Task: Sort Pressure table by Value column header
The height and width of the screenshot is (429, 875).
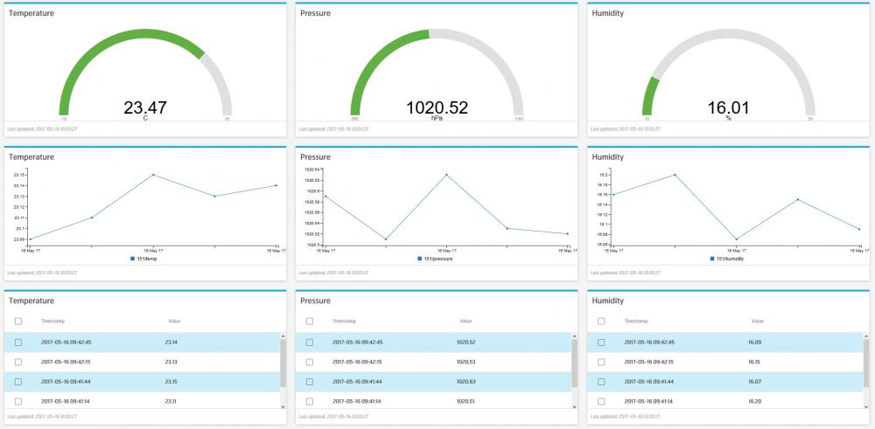Action: [465, 322]
